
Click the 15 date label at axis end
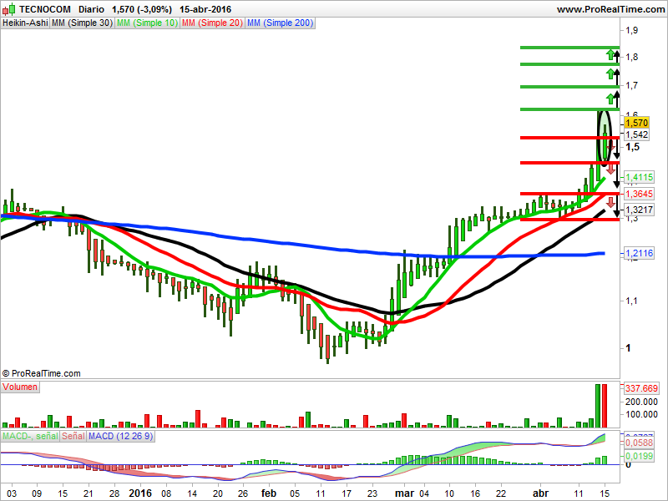(x=605, y=493)
